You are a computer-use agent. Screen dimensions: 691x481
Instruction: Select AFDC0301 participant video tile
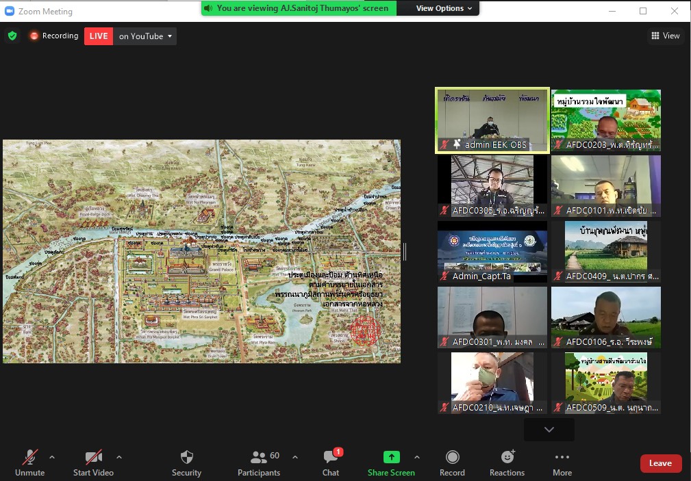tap(492, 317)
